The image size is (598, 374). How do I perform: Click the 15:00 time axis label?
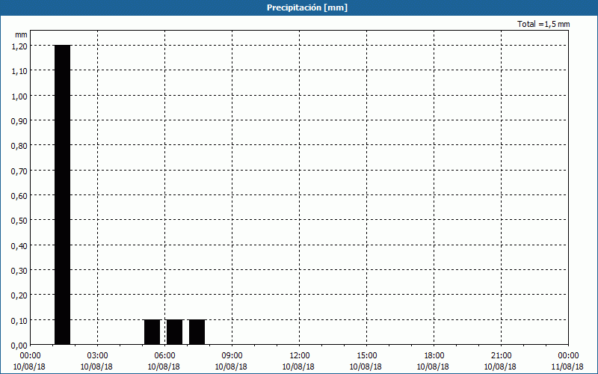(366, 356)
